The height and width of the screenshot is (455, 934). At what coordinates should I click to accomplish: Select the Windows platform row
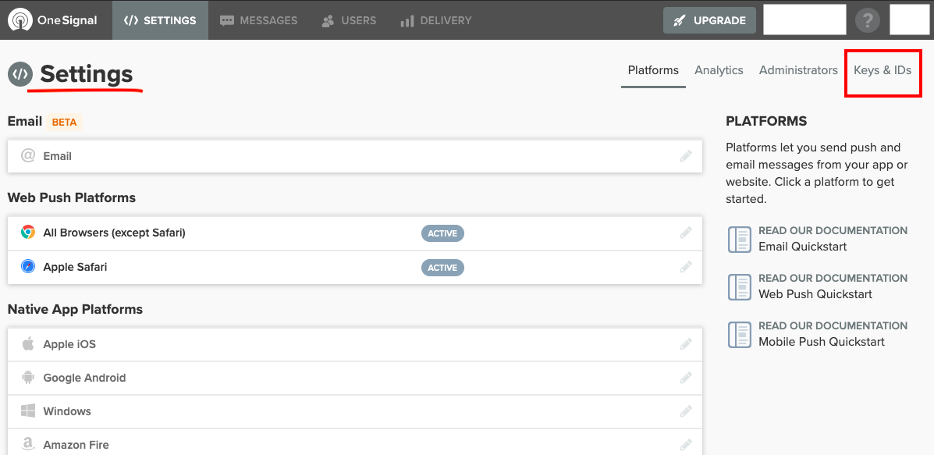[x=355, y=411]
